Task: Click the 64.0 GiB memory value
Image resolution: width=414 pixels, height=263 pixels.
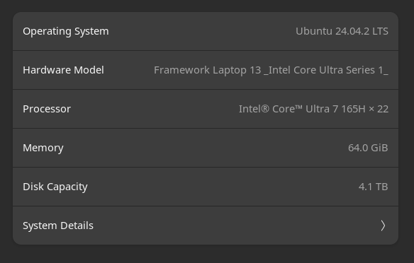Action: coord(368,148)
